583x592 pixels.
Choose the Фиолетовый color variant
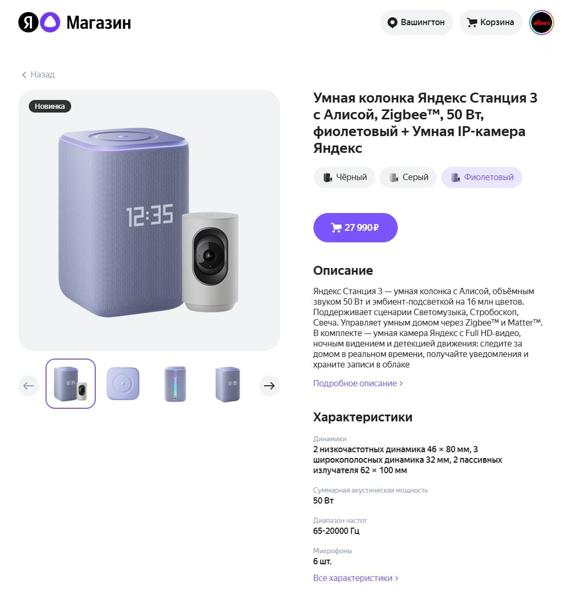coord(481,177)
